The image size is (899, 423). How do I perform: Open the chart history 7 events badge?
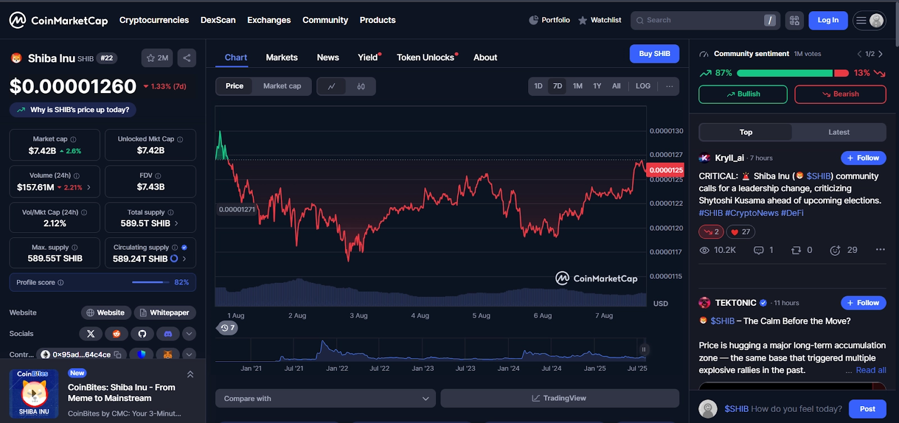tap(227, 328)
